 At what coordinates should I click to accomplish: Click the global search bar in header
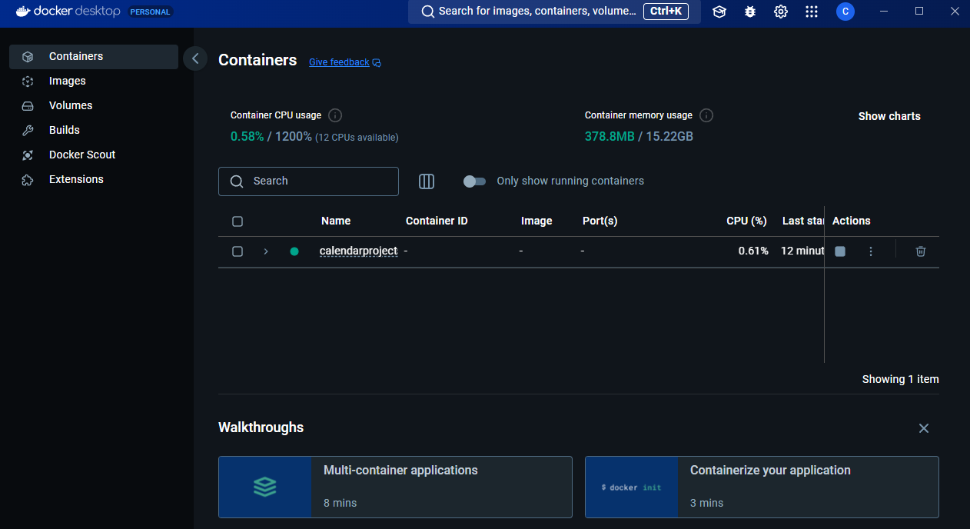554,12
